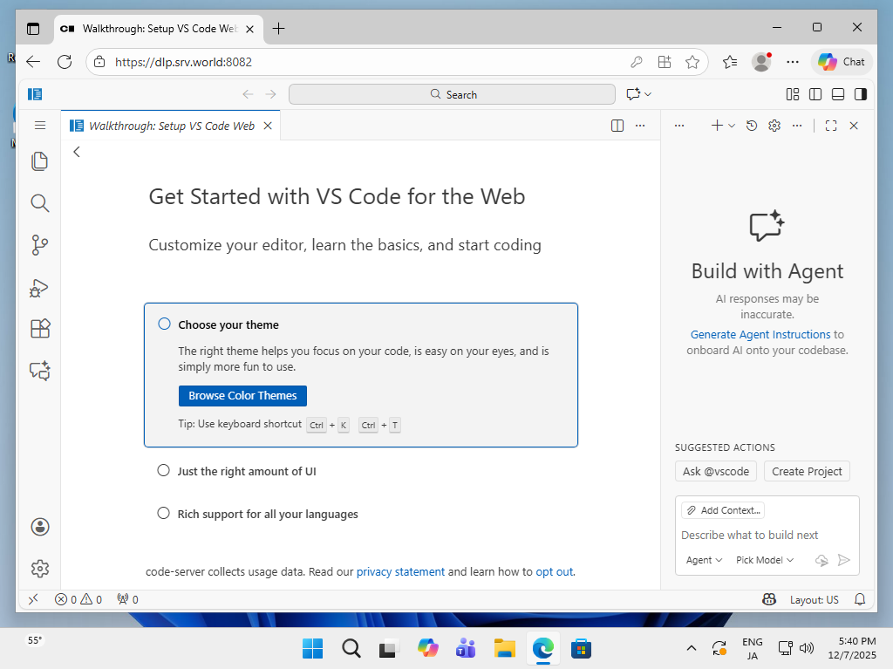The width and height of the screenshot is (893, 669).
Task: Click the chat input field
Action: coord(766,536)
